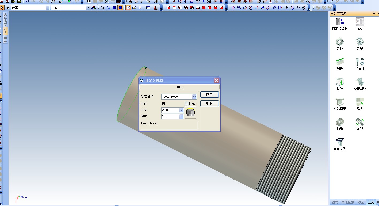This screenshot has height=206, width=379.
Task: Click the curved red arrow surface icon
Action: click(269, 8)
